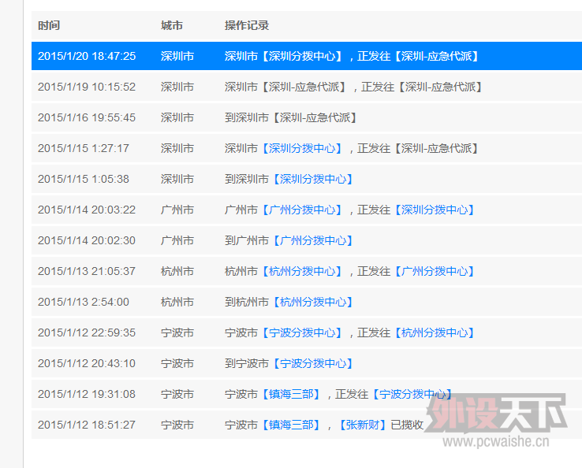Open 杭州分拨中心 destination link in 22:59:35 row
Viewport: 582px width, 468px height.
[435, 332]
